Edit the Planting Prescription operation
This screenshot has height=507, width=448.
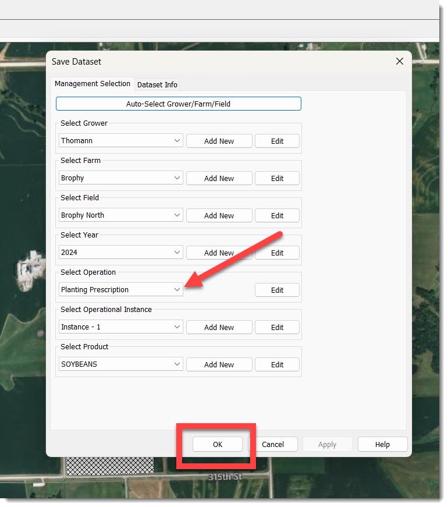[277, 290]
